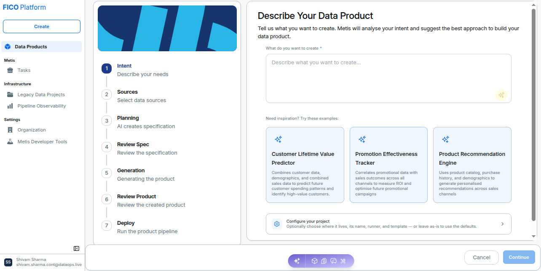Click the vertical scrollbar of the form panel

click(x=533, y=114)
